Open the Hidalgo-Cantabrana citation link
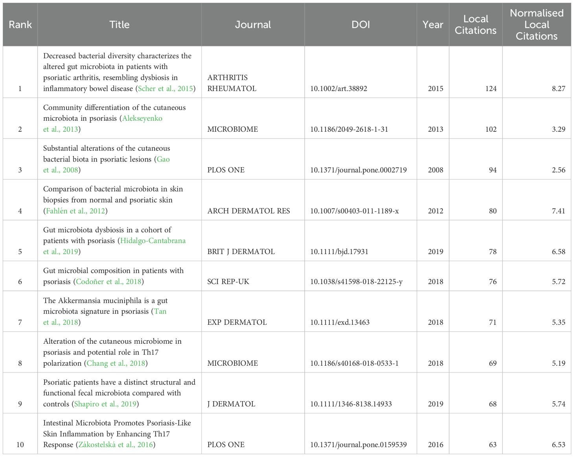This screenshot has width=574, height=457. 153,241
